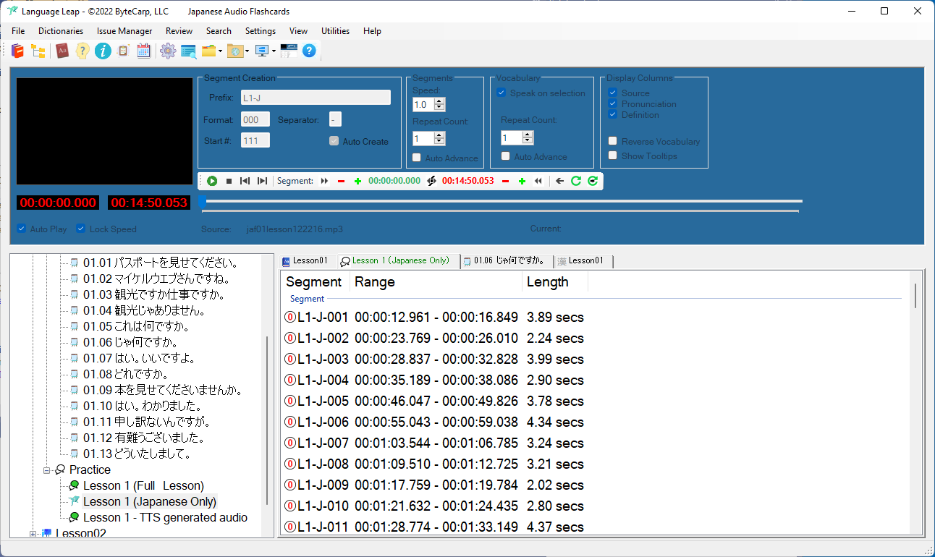This screenshot has width=935, height=557.
Task: Collapse the Practice tree node
Action: tap(46, 470)
